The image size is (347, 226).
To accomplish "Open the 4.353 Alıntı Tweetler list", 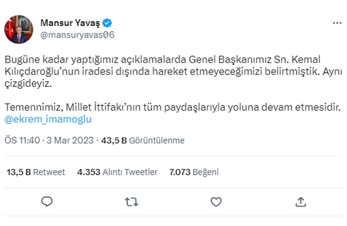I will click(117, 172).
